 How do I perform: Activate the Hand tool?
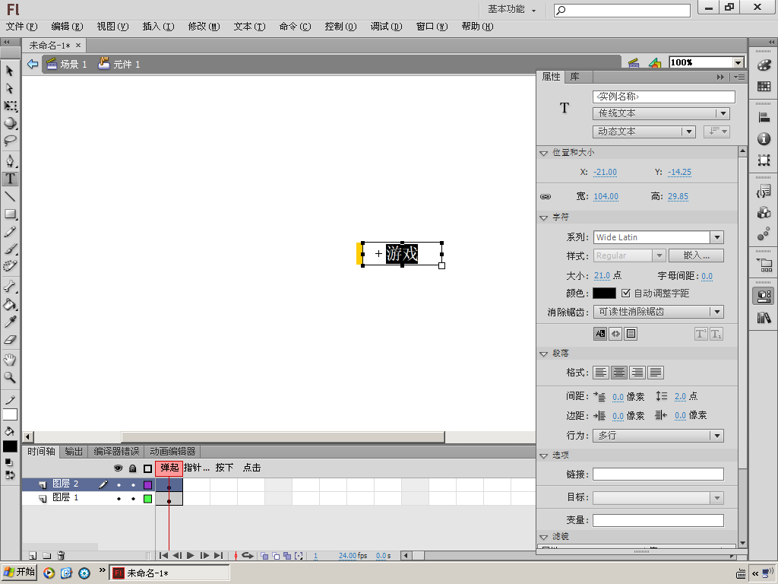pyautogui.click(x=10, y=360)
